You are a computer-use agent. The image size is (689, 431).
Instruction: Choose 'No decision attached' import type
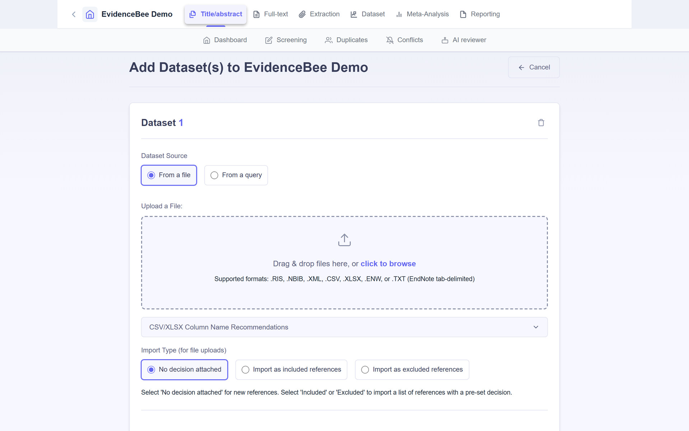pyautogui.click(x=184, y=370)
